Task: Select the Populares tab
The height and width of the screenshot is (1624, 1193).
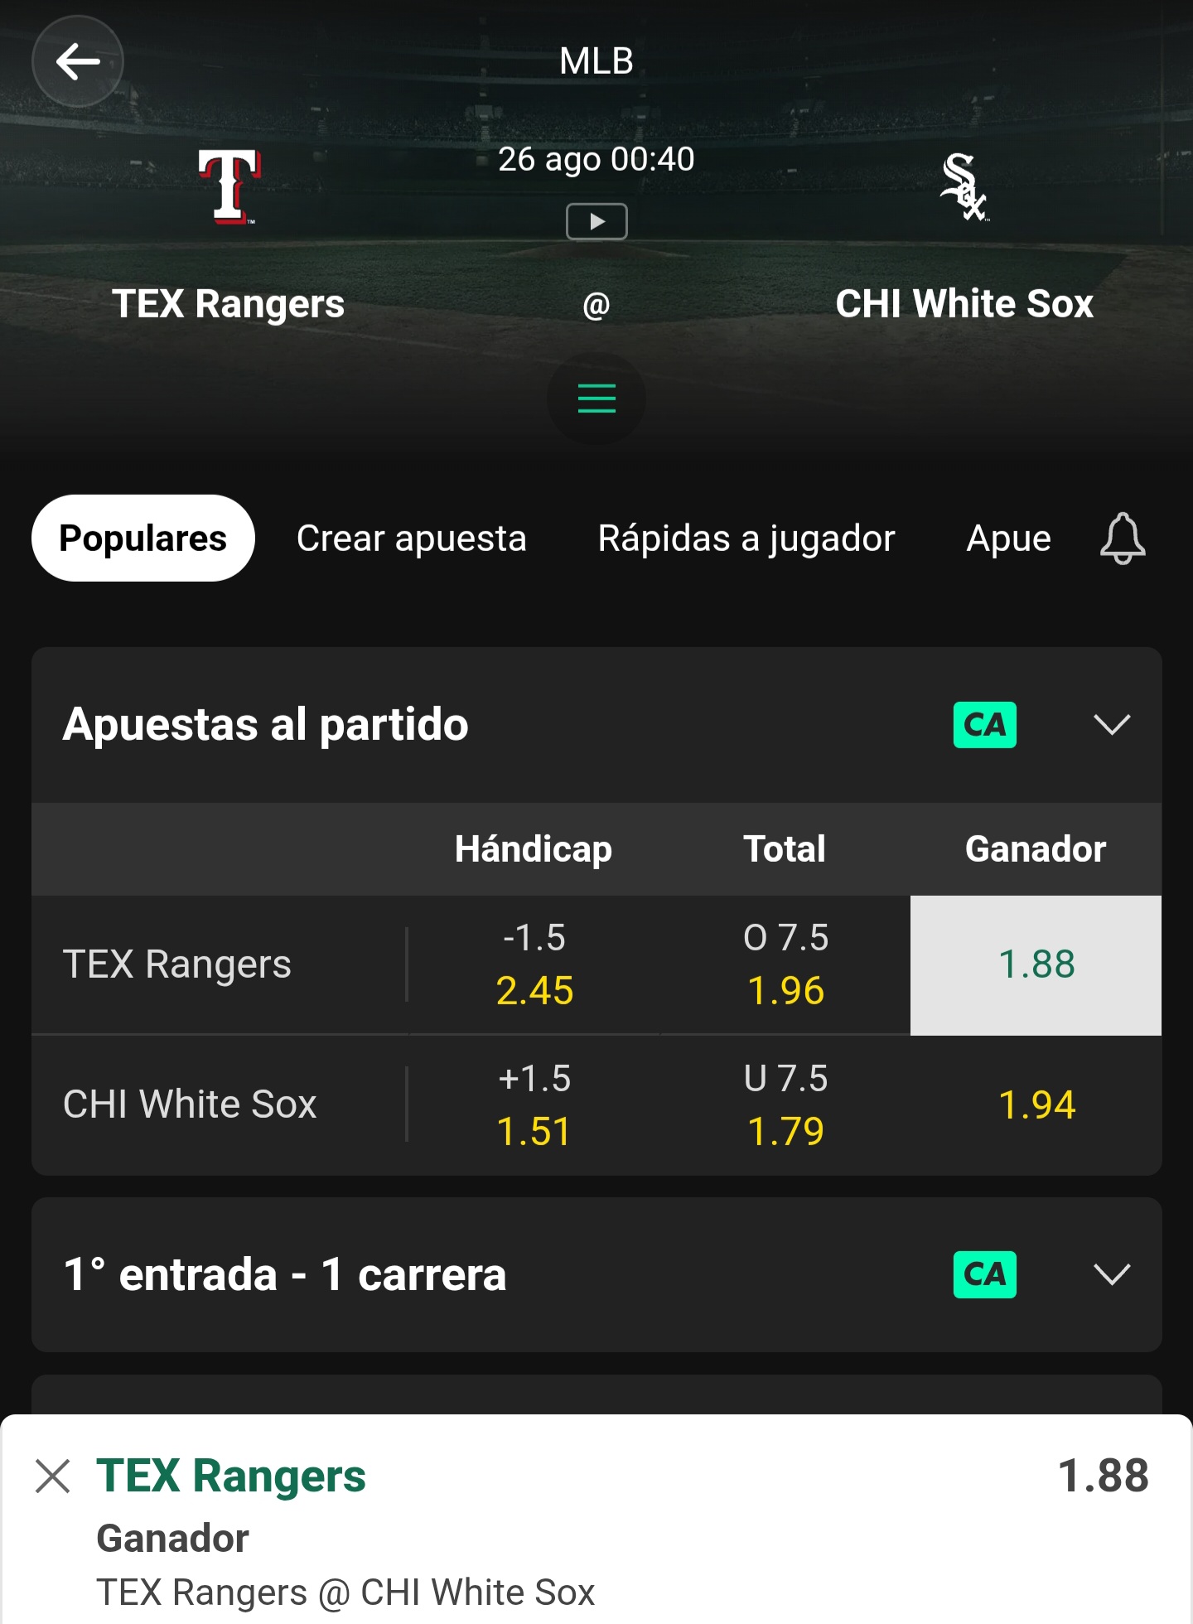Action: 143,539
